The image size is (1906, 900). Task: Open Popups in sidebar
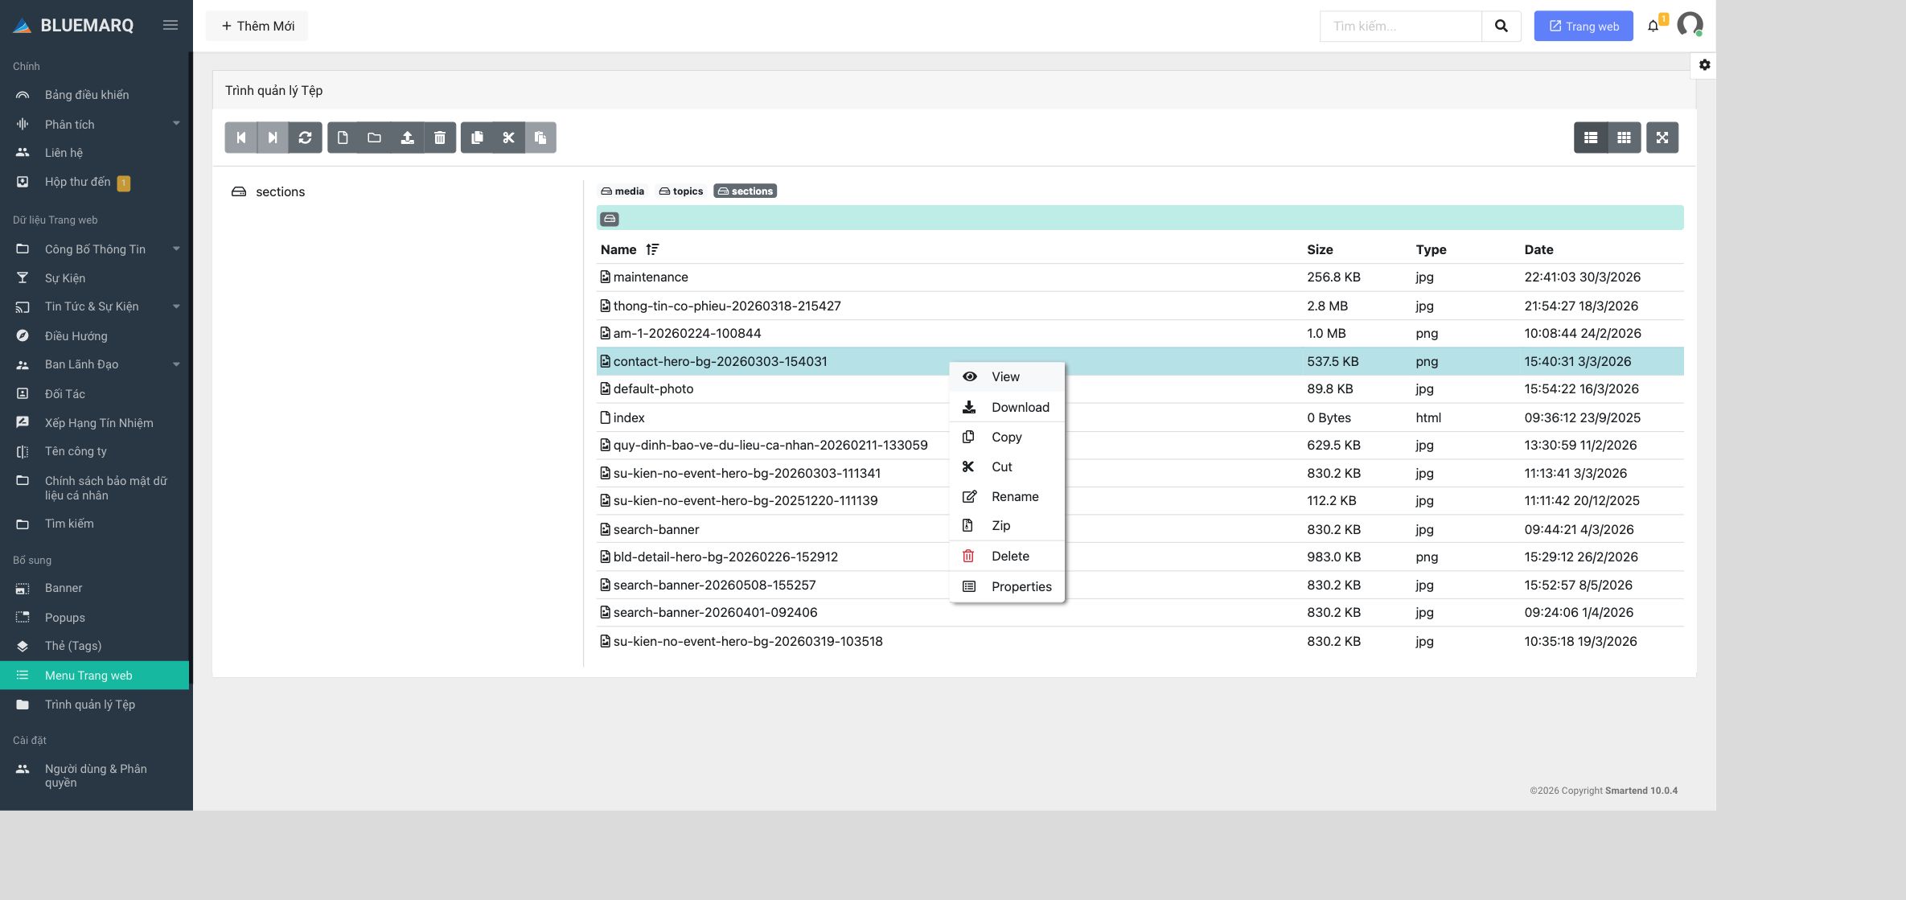tap(95, 618)
